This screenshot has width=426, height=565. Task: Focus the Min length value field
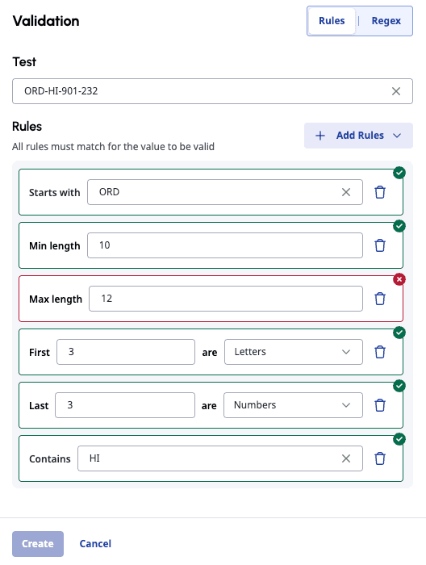point(225,245)
